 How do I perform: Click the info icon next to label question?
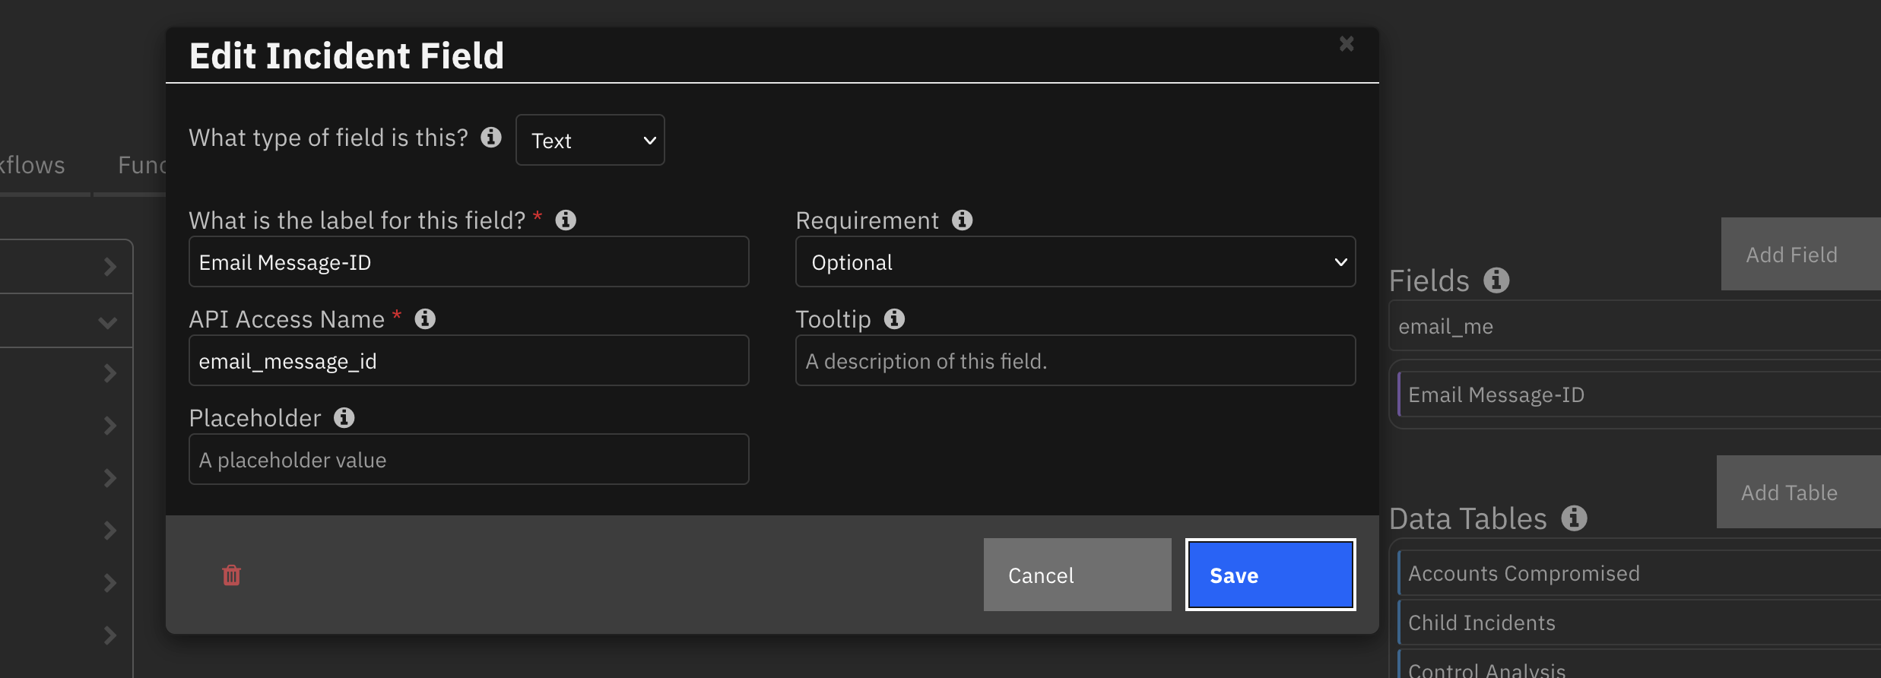tap(566, 220)
